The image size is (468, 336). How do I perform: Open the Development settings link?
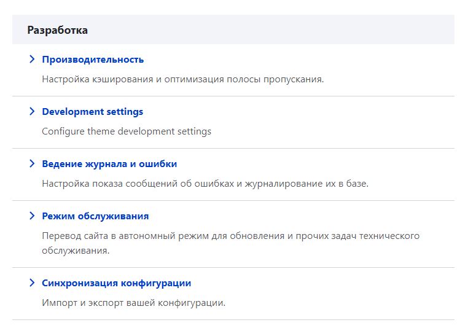point(93,112)
